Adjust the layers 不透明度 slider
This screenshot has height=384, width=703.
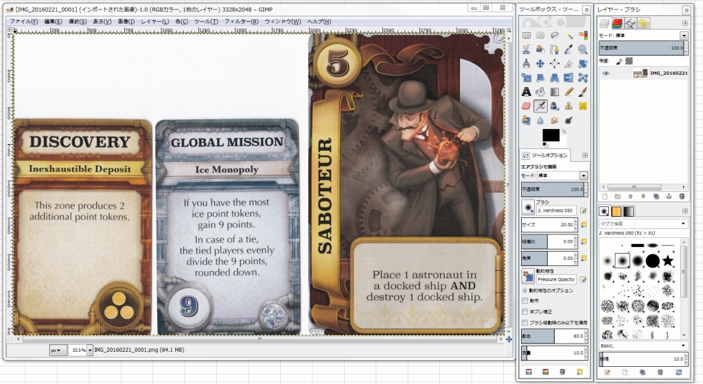click(x=642, y=47)
